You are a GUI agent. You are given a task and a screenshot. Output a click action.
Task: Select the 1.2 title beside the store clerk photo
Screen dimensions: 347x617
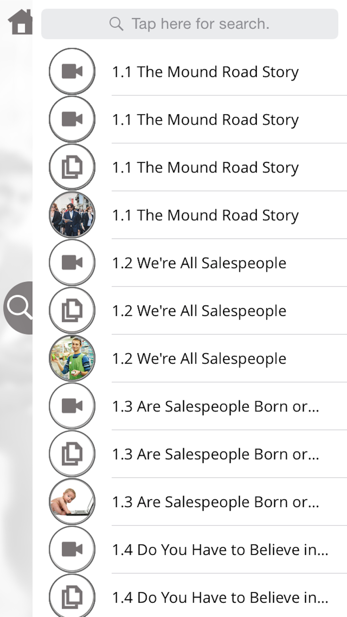[199, 358]
